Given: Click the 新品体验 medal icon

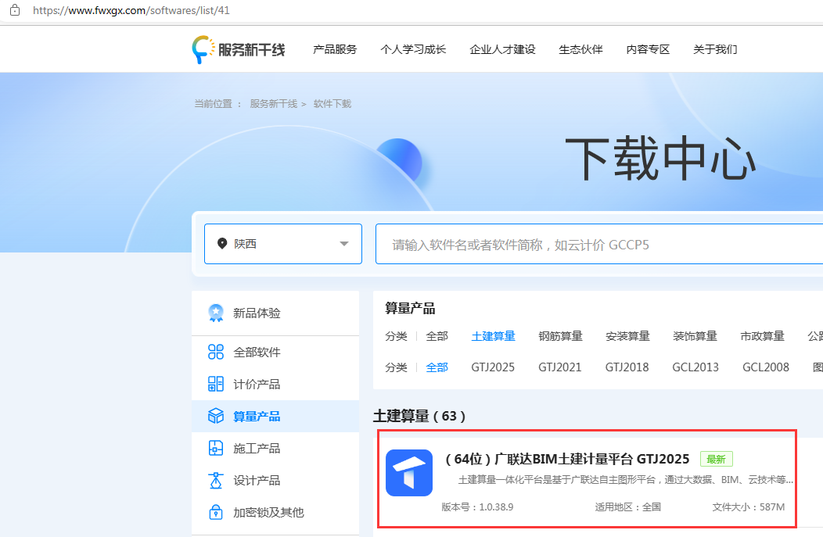Looking at the screenshot, I should [x=216, y=313].
